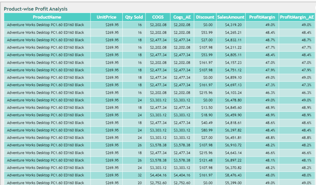Select the Qty Sold column header
This screenshot has height=185, width=316.
[x=134, y=17]
